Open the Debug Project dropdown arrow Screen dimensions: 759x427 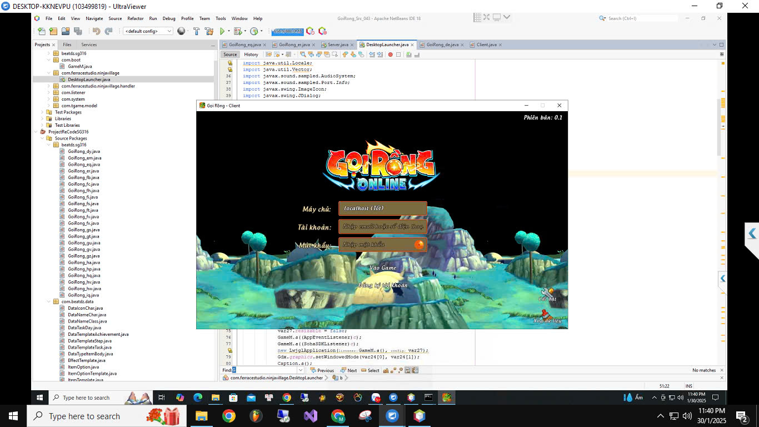[245, 31]
